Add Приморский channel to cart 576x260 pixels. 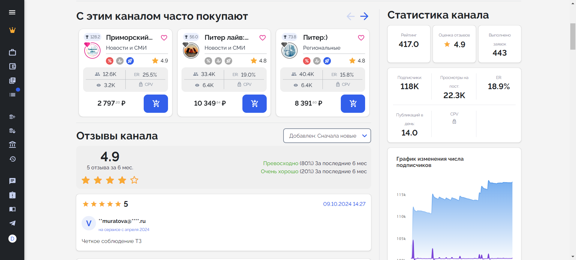[x=156, y=104]
